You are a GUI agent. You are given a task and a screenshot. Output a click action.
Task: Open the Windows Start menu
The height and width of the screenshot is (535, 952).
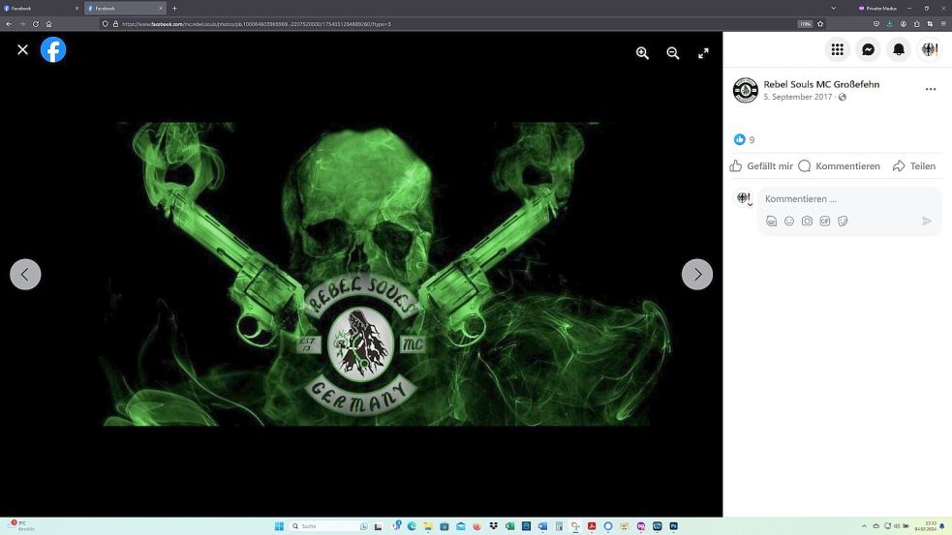pyautogui.click(x=279, y=526)
